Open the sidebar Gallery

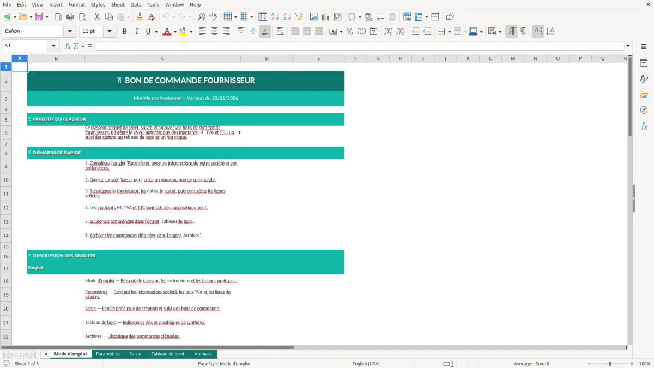tap(644, 95)
